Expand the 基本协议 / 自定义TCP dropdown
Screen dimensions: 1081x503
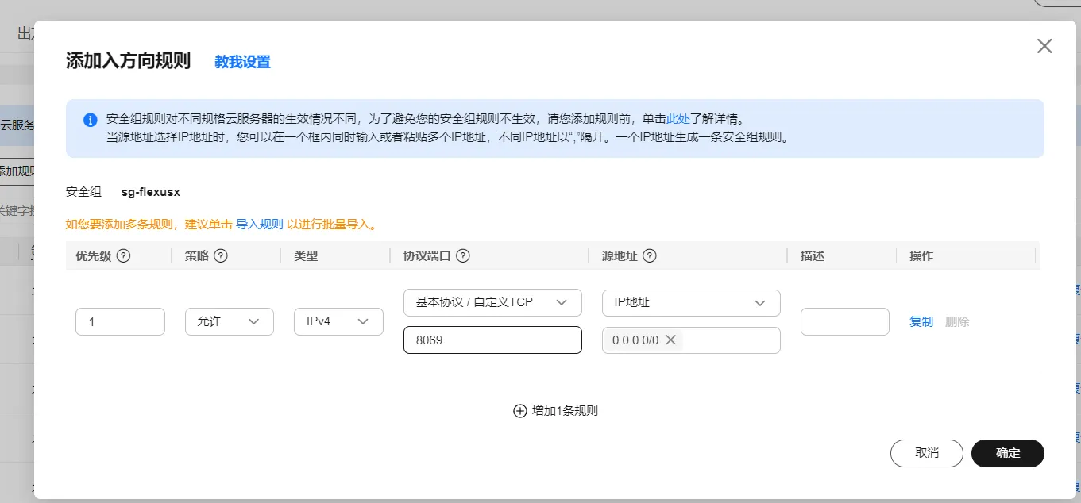492,302
